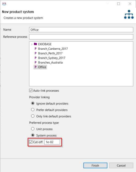
Task: Select Only link default providers option
Action: pos(33,116)
